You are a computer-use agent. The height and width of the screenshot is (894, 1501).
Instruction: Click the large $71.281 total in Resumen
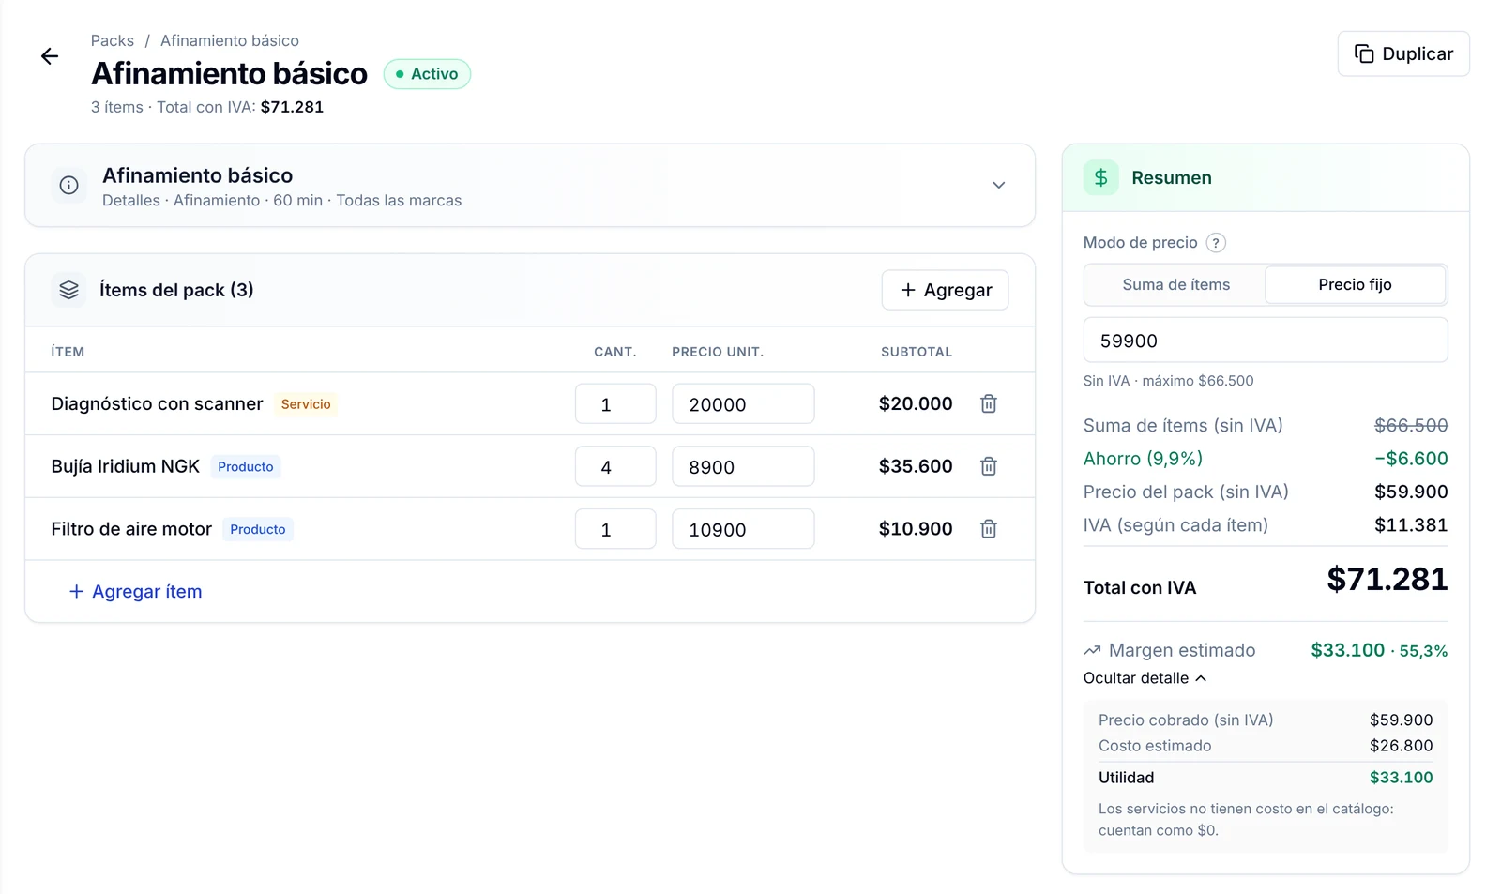coord(1387,580)
